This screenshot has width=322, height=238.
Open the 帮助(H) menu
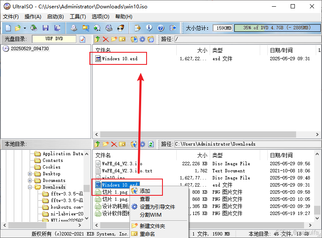coord(124,17)
